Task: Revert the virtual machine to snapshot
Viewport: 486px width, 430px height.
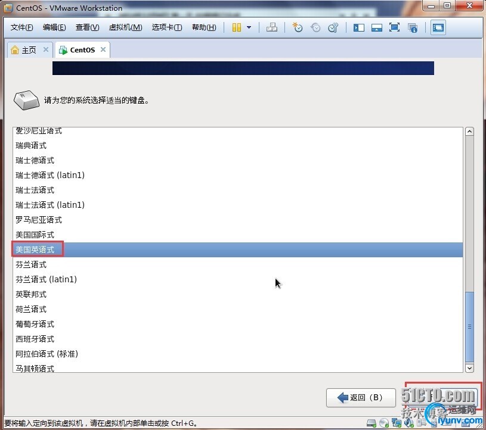Action: 315,27
